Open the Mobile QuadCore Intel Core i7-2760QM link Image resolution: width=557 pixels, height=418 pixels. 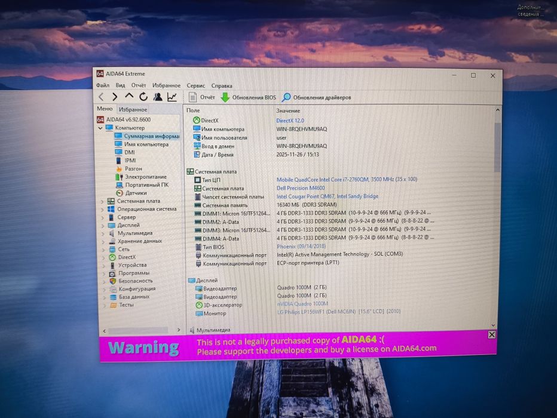(x=347, y=180)
